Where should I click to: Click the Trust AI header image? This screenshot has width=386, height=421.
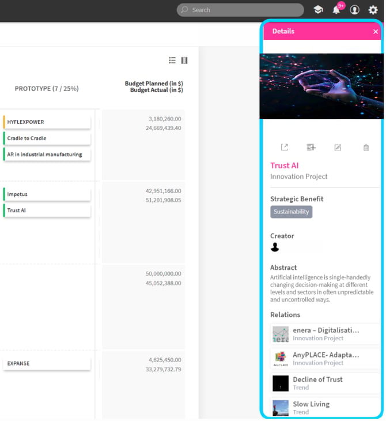[x=321, y=86]
